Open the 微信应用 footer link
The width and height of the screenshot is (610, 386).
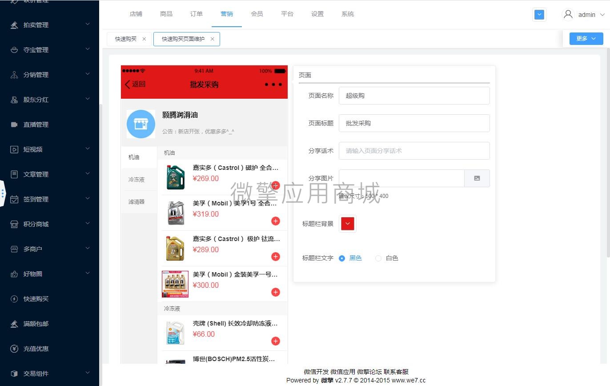click(x=343, y=372)
